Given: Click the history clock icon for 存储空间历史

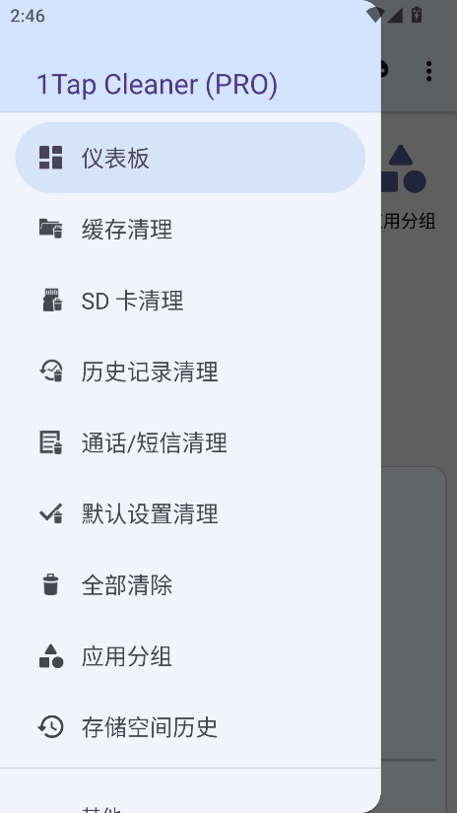Looking at the screenshot, I should (x=51, y=727).
